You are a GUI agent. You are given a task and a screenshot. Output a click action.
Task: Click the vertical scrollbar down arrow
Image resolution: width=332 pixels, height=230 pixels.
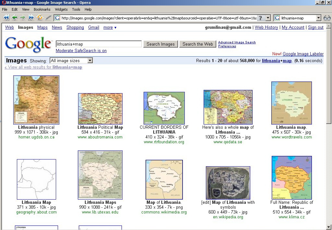click(x=329, y=227)
